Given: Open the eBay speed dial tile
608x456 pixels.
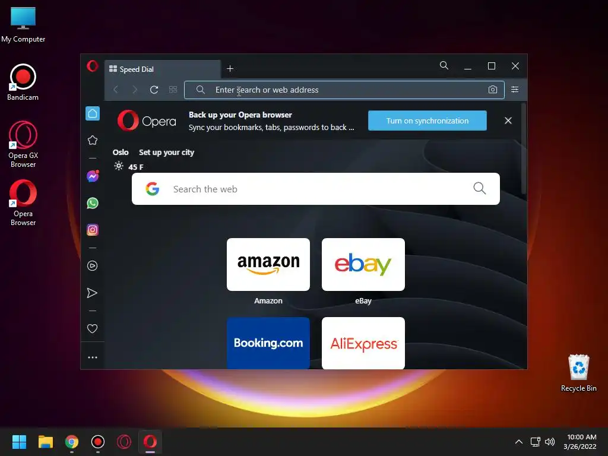Looking at the screenshot, I should click(363, 264).
